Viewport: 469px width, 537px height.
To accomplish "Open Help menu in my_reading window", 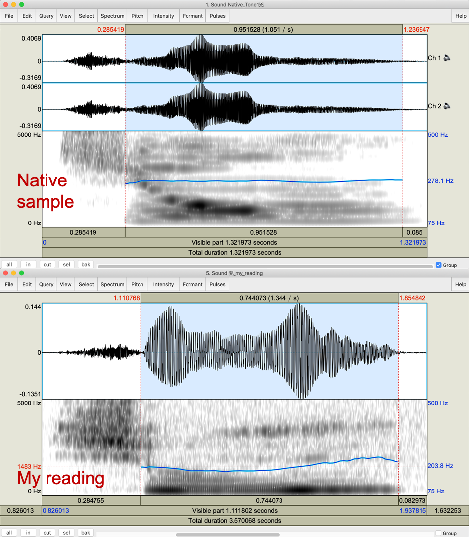I will click(461, 285).
